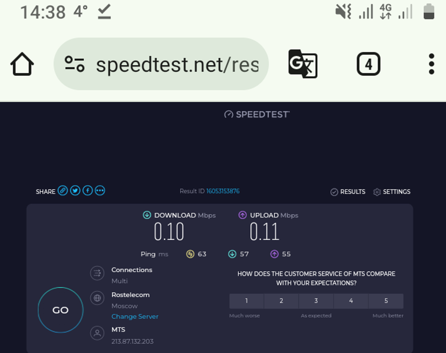
Task: Start a new test with GO button
Action: coord(61,310)
